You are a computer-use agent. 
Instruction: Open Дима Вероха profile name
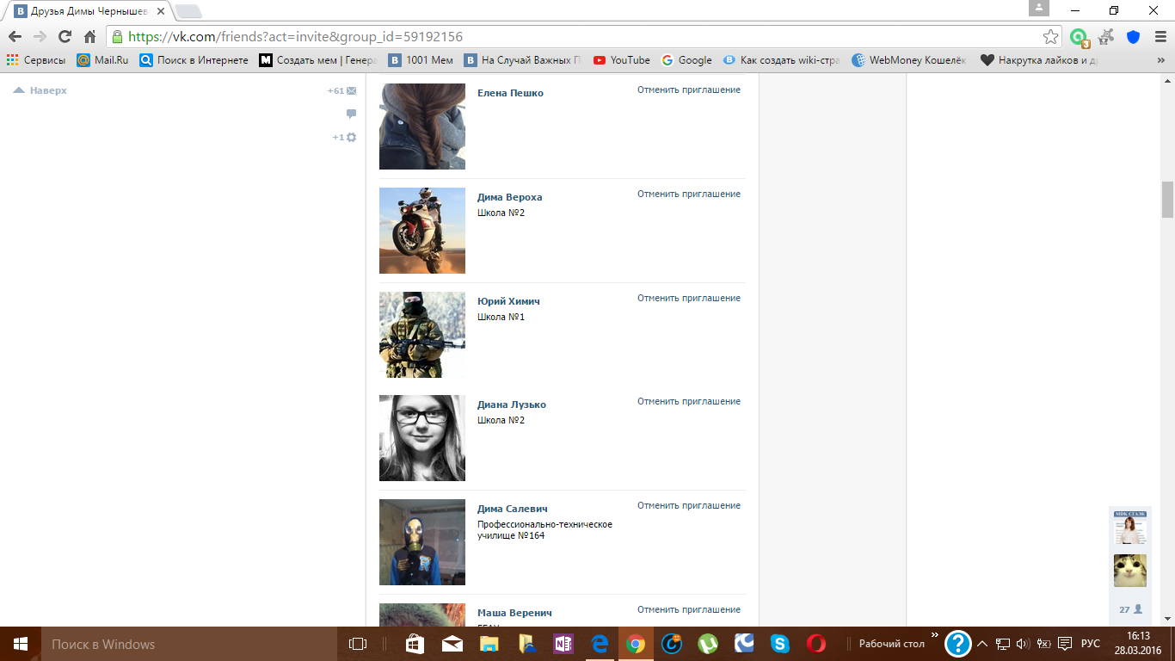tap(510, 197)
